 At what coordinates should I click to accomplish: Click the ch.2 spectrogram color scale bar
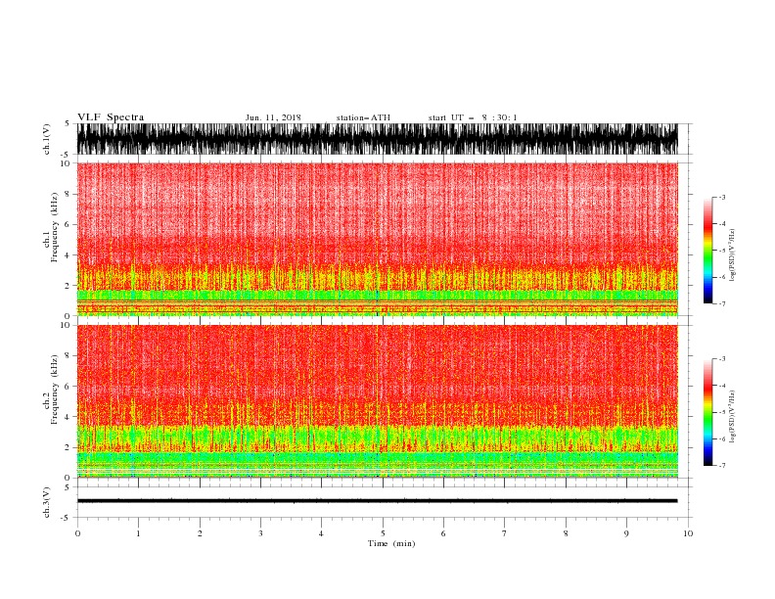pos(707,412)
